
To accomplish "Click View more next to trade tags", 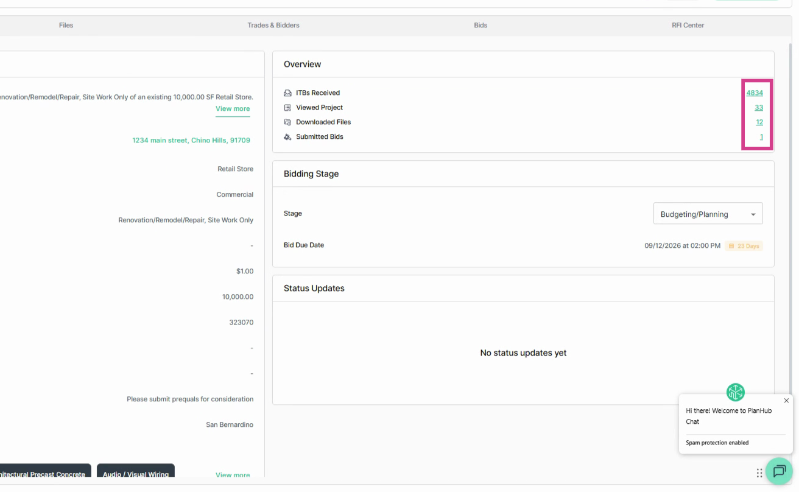I will coord(233,475).
